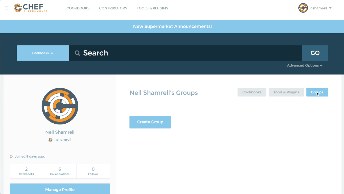
Task: Open the CONTRIBUTORS page
Action: coord(113,8)
